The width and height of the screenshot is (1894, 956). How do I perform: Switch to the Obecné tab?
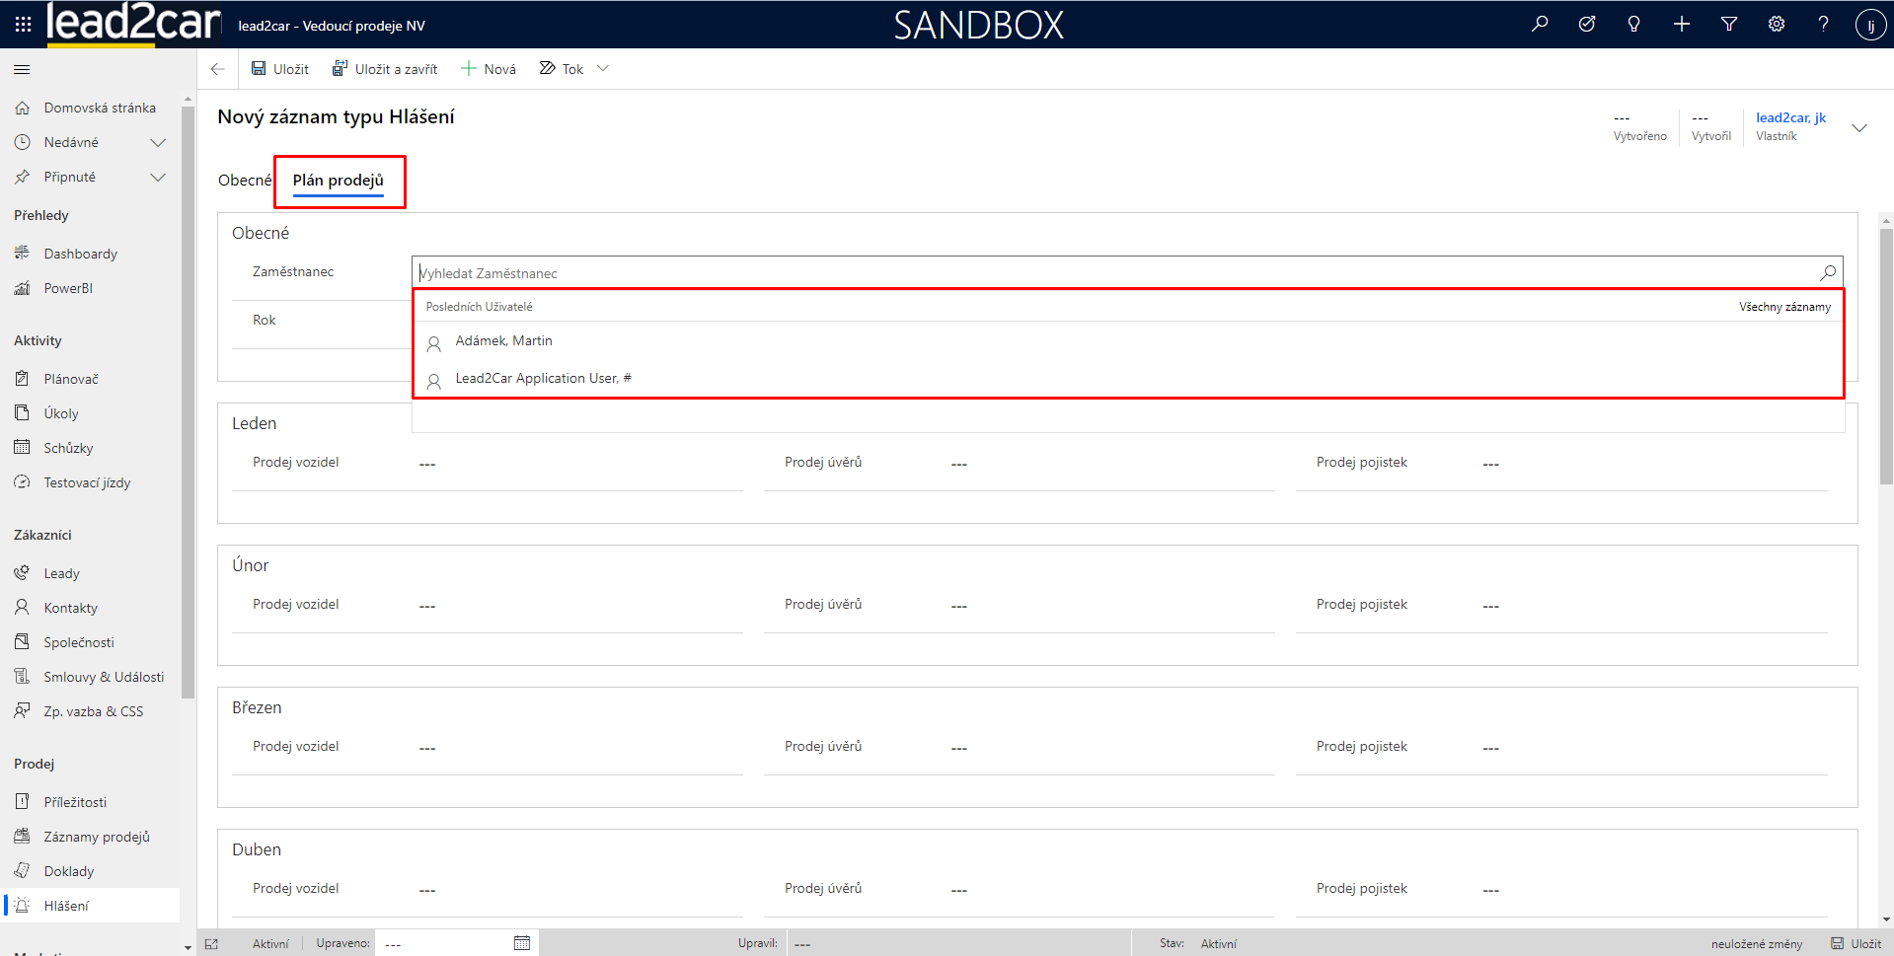click(244, 181)
